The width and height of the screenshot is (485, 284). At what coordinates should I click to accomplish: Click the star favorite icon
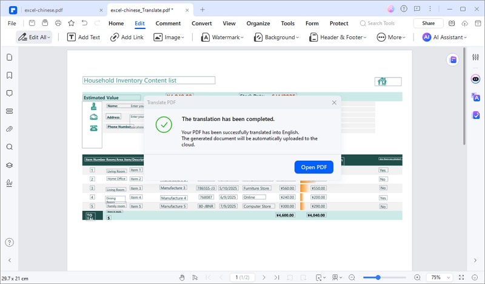click(x=71, y=23)
